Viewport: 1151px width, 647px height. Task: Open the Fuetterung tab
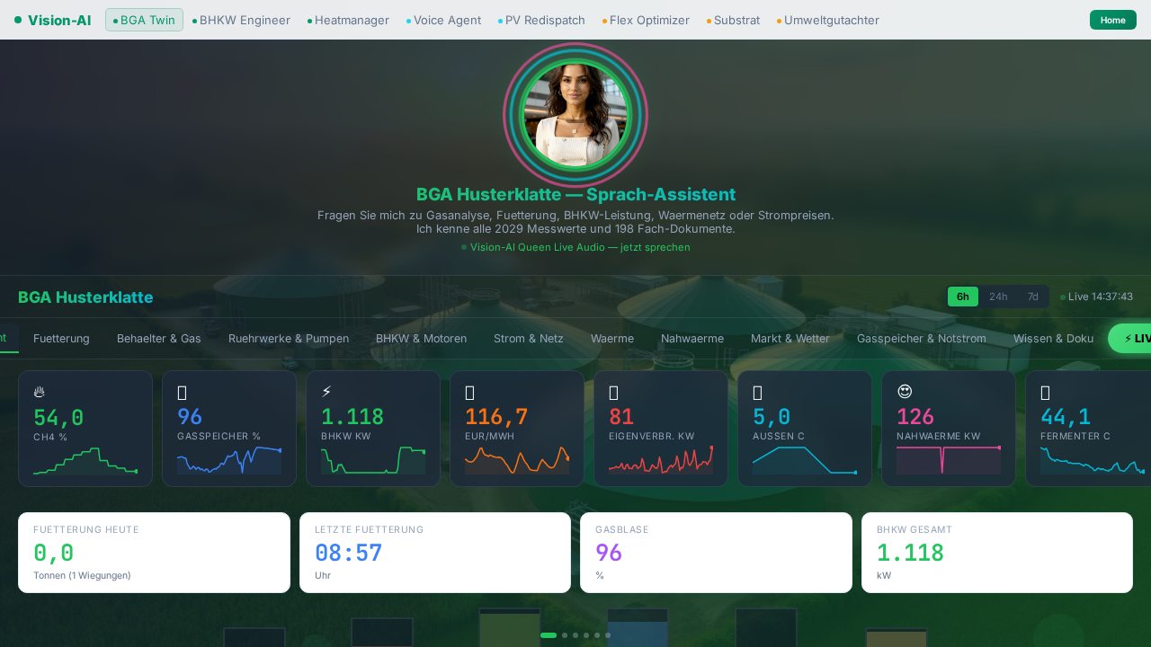(x=61, y=339)
